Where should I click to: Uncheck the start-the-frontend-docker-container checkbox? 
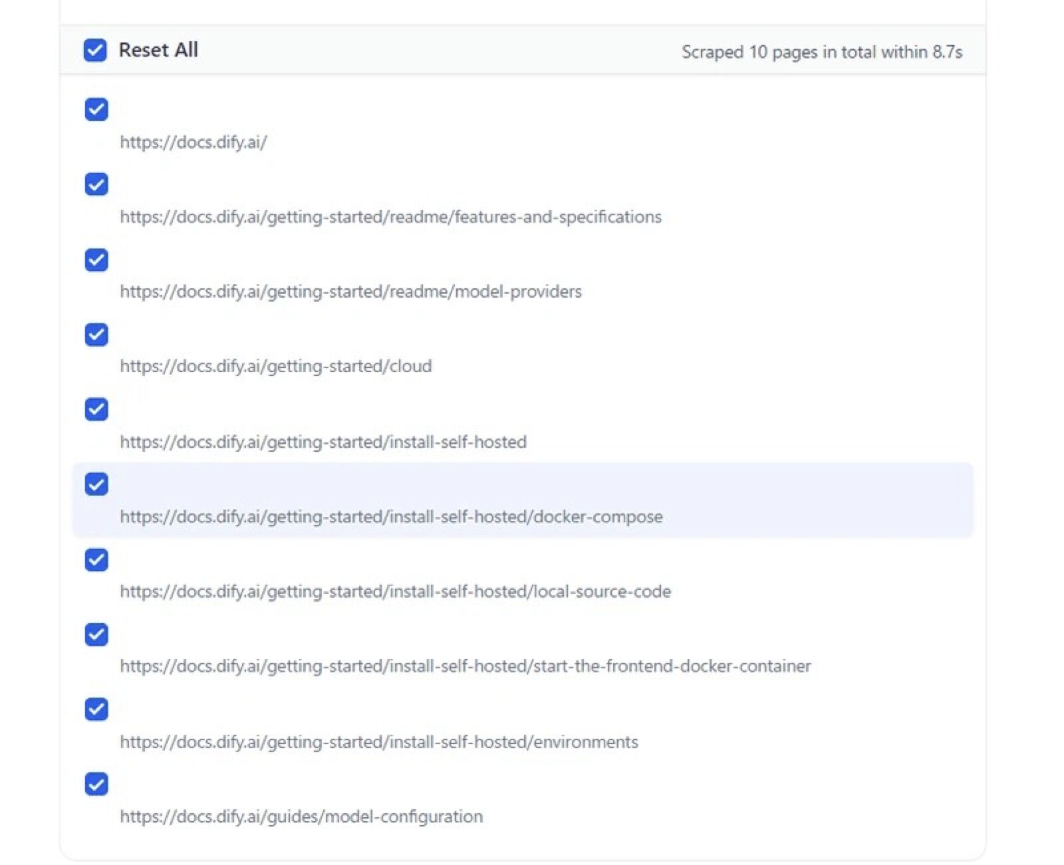pyautogui.click(x=96, y=634)
